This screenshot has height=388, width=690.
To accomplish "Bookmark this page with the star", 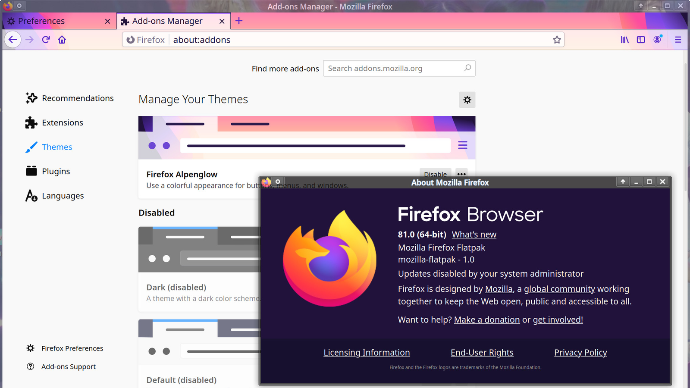I will 557,40.
